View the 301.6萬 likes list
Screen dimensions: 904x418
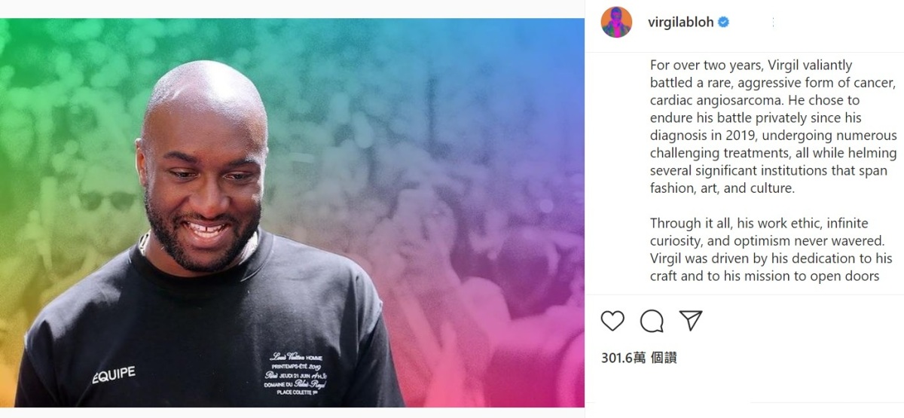point(639,359)
